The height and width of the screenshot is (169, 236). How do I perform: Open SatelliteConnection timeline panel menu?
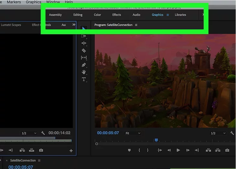(x=39, y=161)
